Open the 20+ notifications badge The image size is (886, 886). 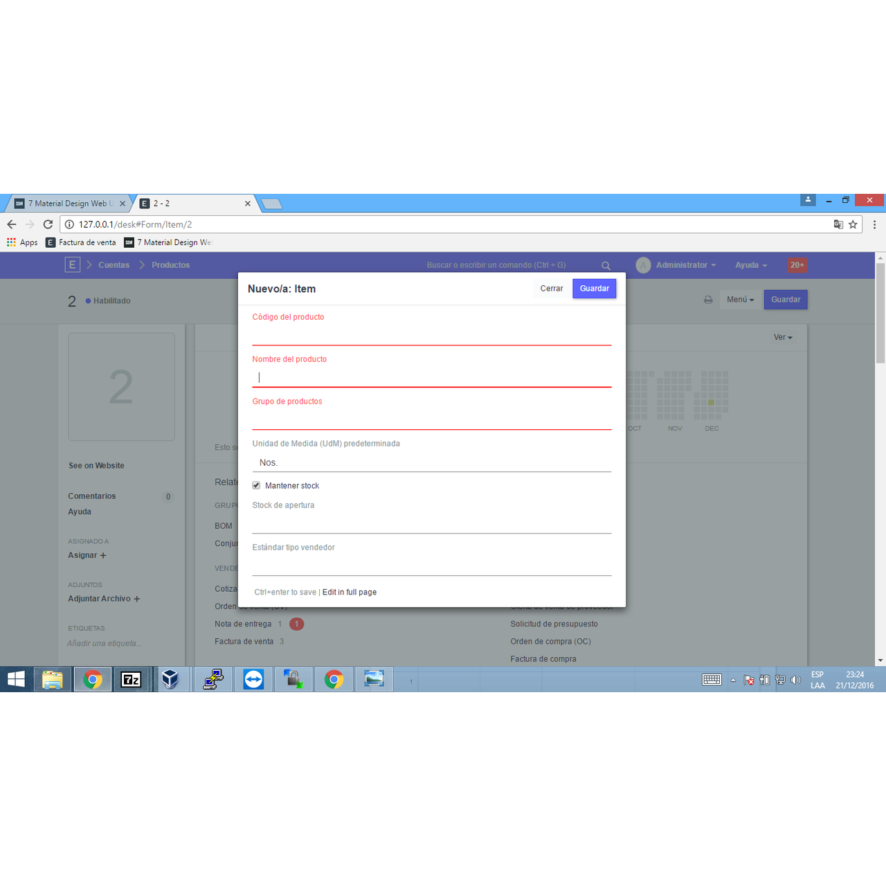pos(797,265)
